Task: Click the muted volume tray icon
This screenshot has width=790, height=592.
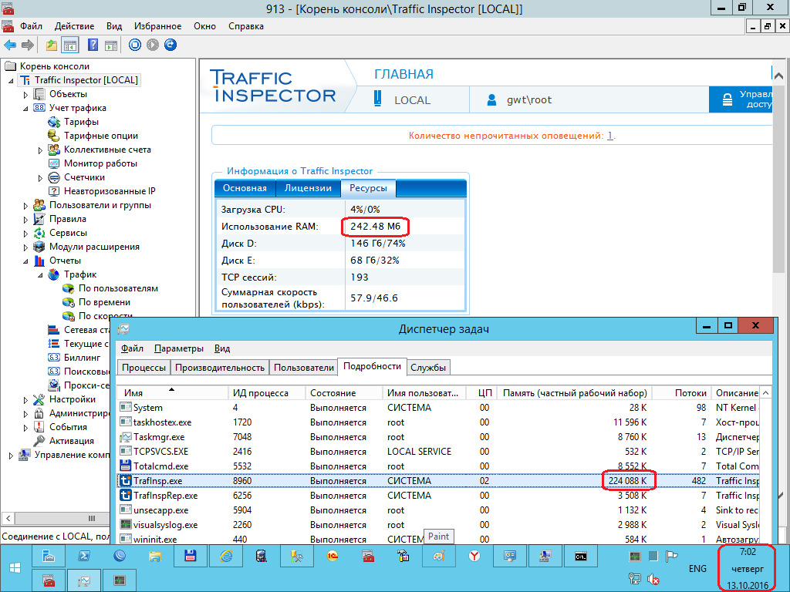Action: pyautogui.click(x=653, y=580)
